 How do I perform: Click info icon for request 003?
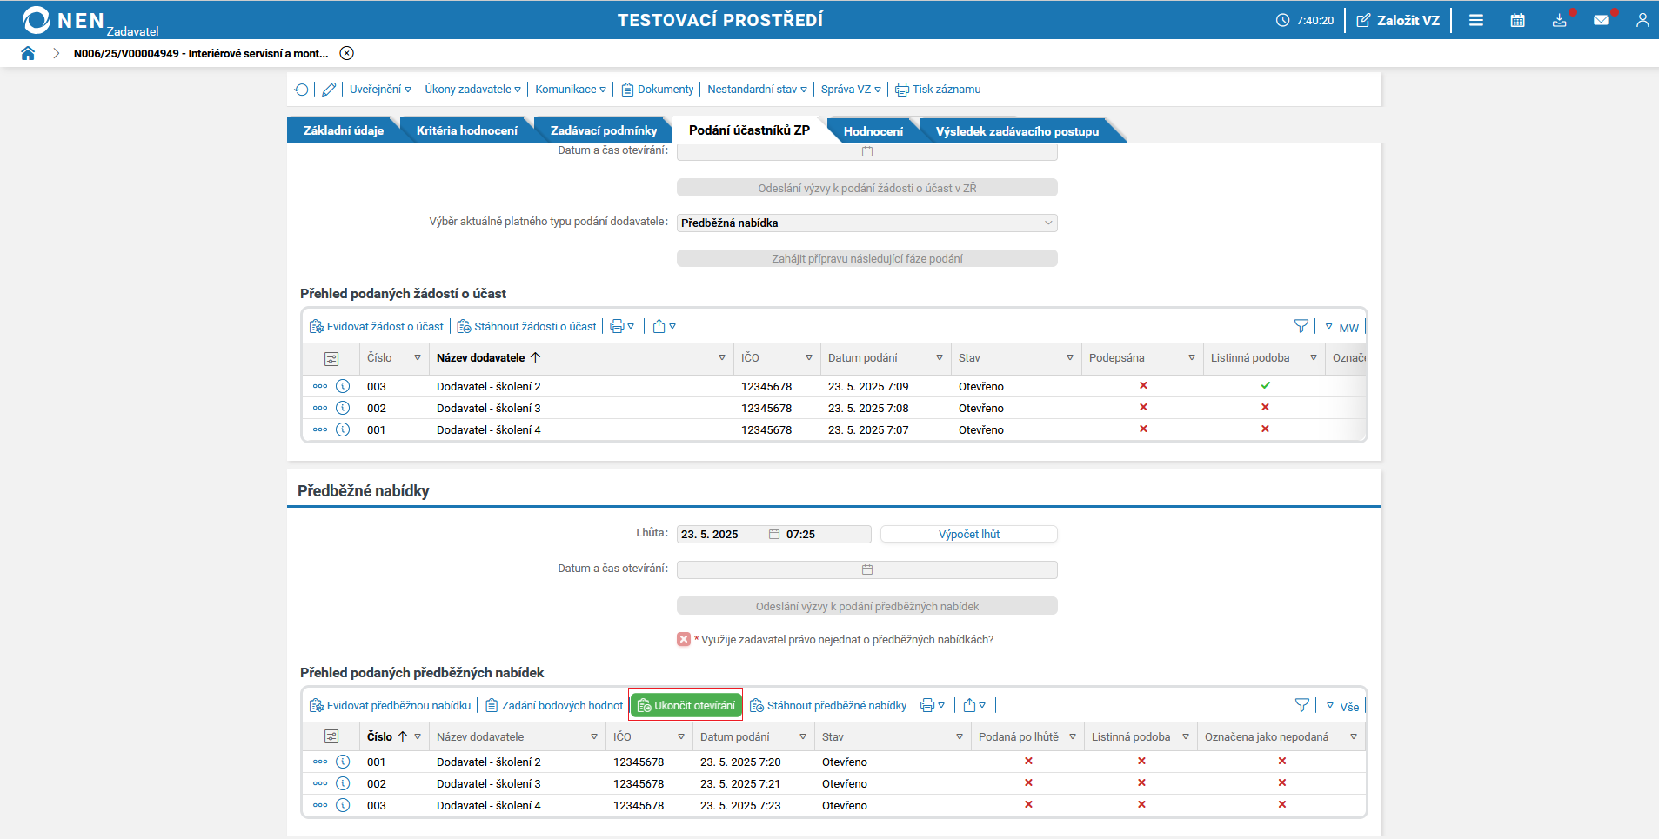343,386
